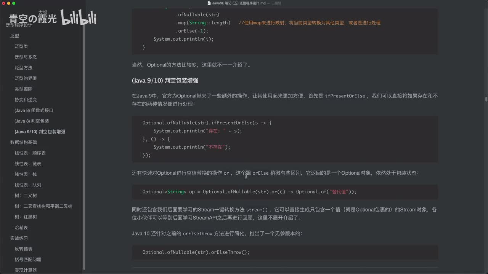
Task: Click inline code orElseThrow in paragraph
Action: [197, 234]
